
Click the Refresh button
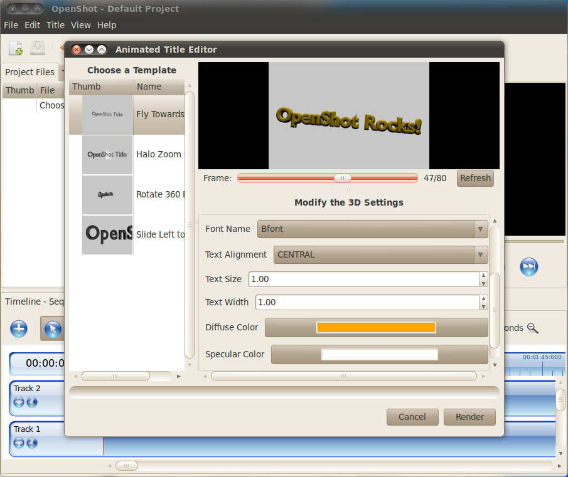[475, 178]
